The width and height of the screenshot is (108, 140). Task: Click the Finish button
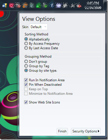click(x=62, y=131)
